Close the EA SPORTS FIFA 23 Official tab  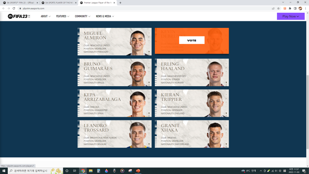pyautogui.click(x=37, y=3)
